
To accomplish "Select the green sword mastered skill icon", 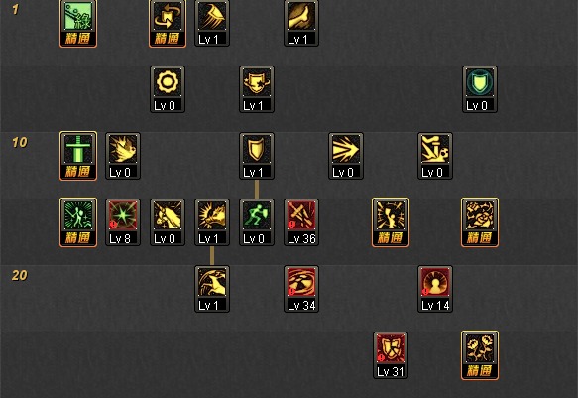I will 78,156.
